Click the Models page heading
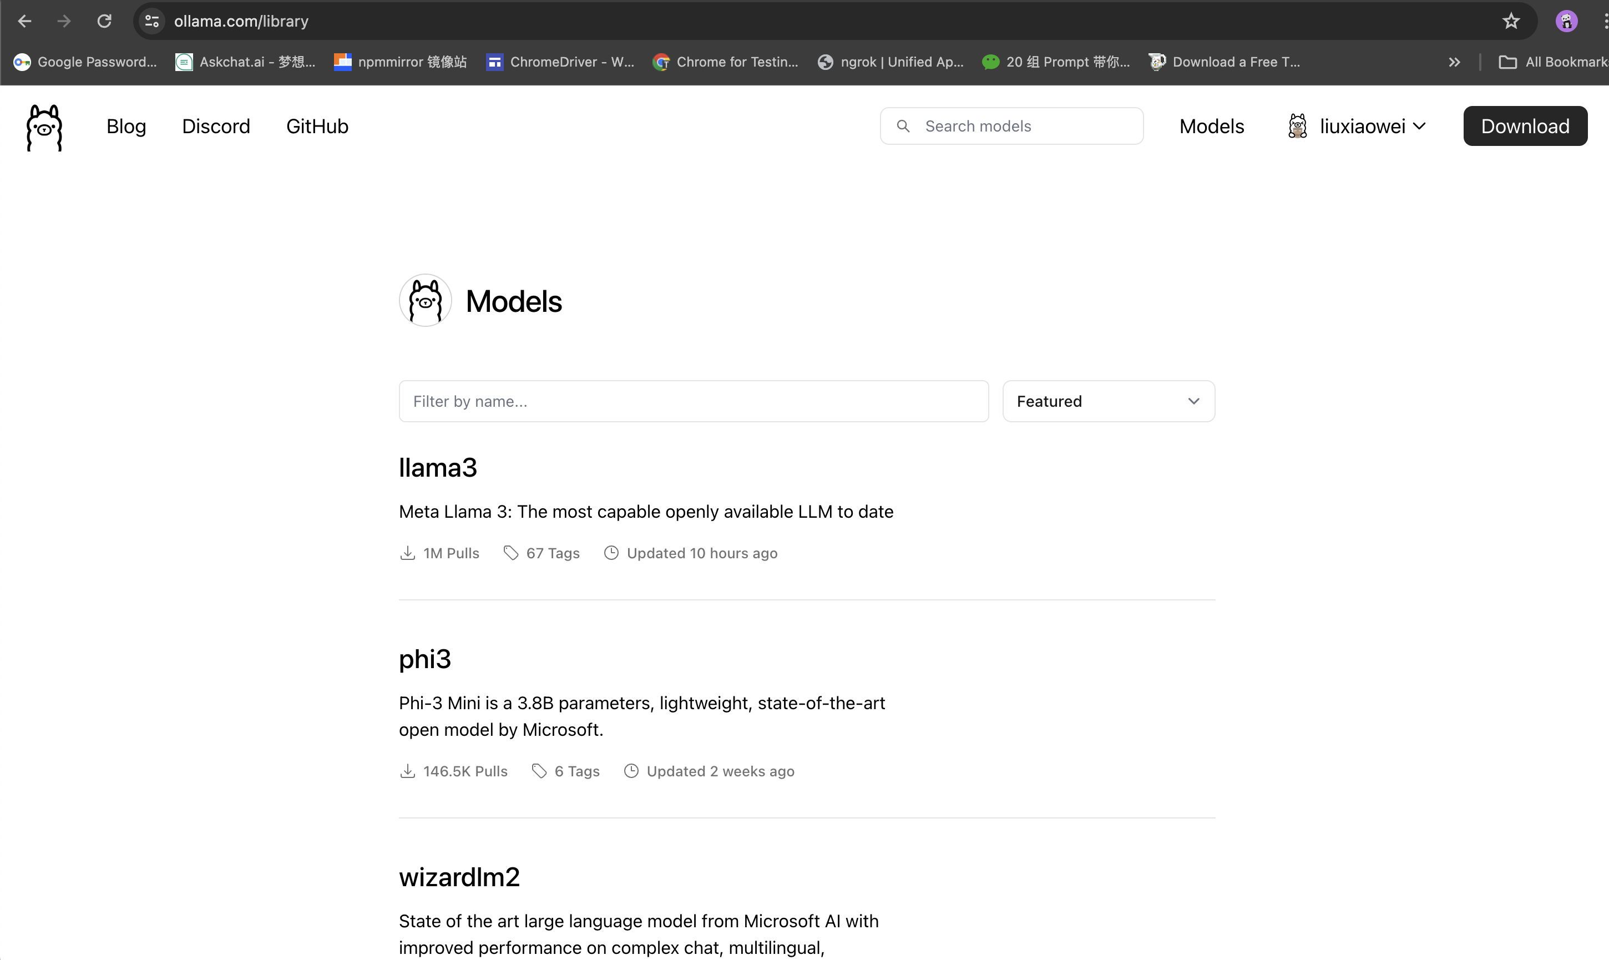This screenshot has width=1609, height=960. click(513, 301)
